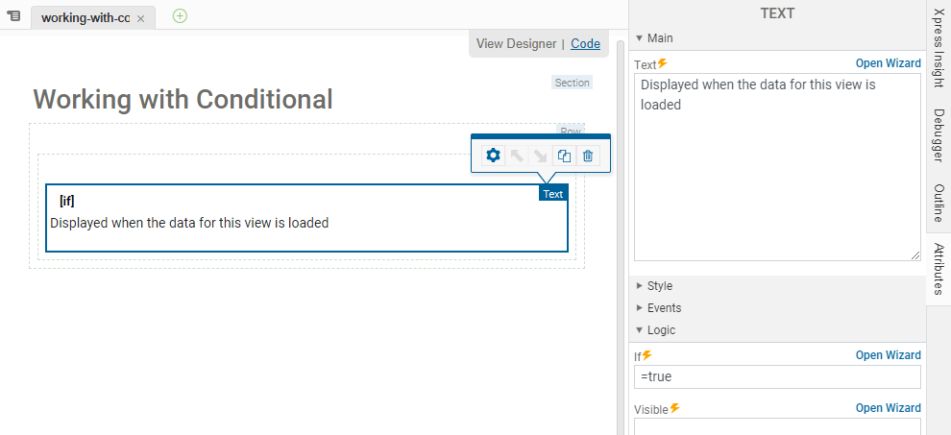This screenshot has width=951, height=435.
Task: Switch to Code view
Action: pyautogui.click(x=585, y=43)
